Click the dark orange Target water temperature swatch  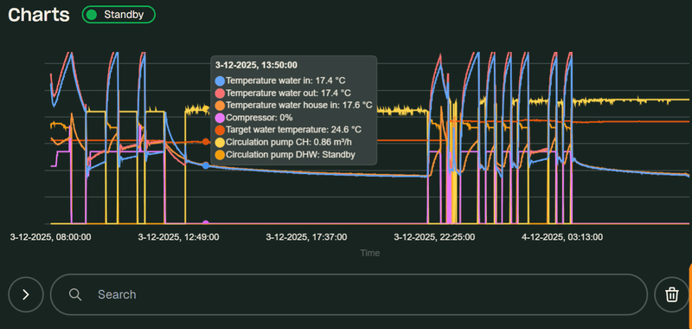coord(220,130)
